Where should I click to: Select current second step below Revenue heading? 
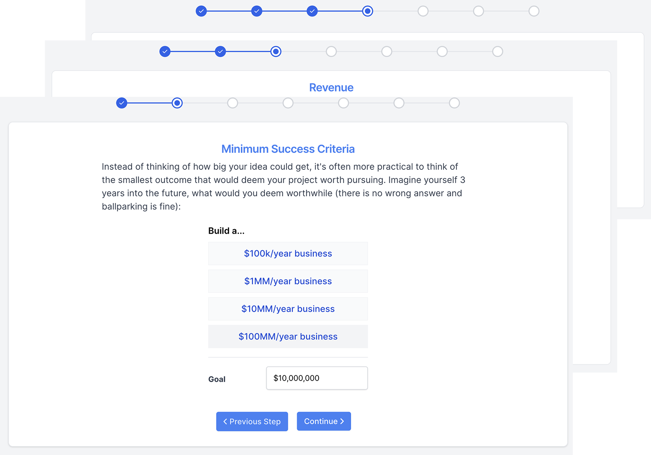point(177,103)
